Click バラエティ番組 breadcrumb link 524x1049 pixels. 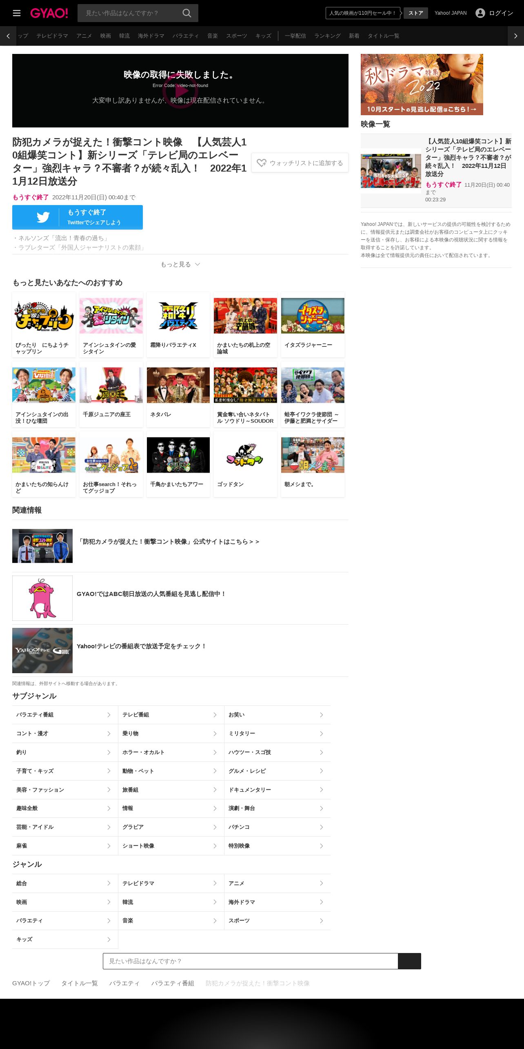[173, 983]
